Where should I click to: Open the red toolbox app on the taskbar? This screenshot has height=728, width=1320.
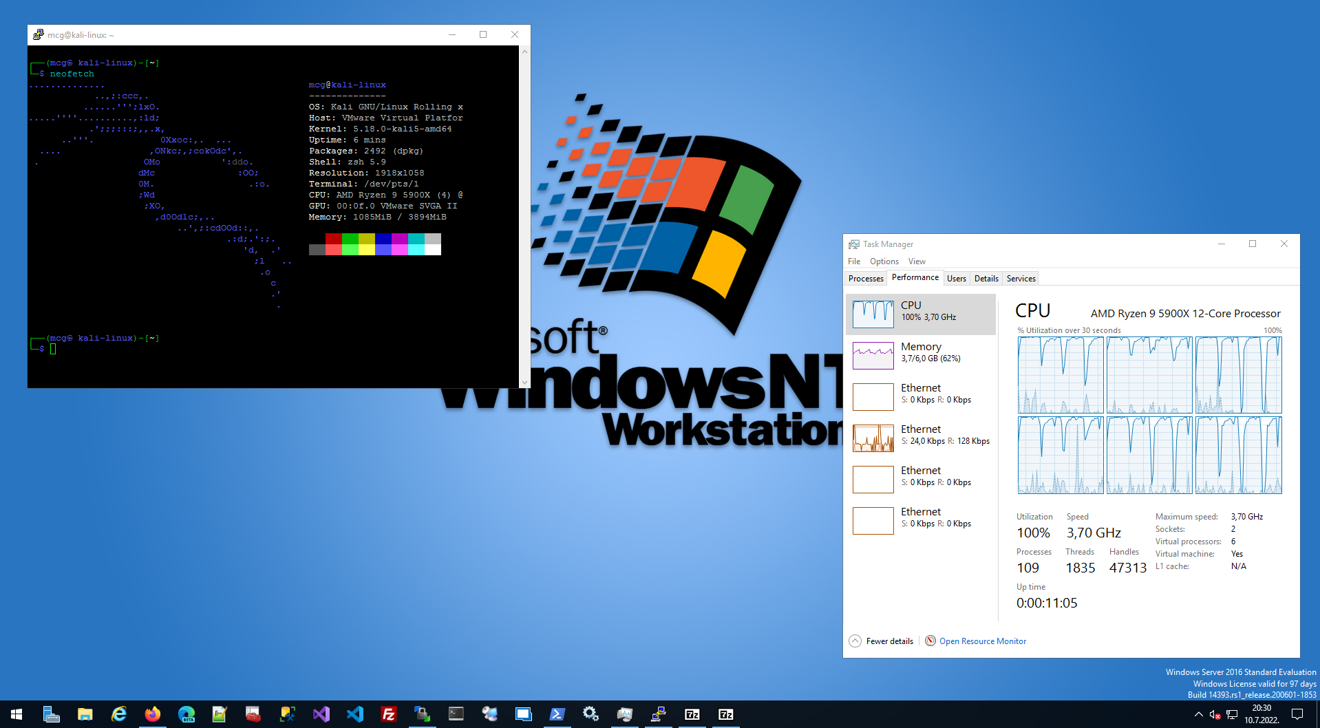(x=253, y=714)
